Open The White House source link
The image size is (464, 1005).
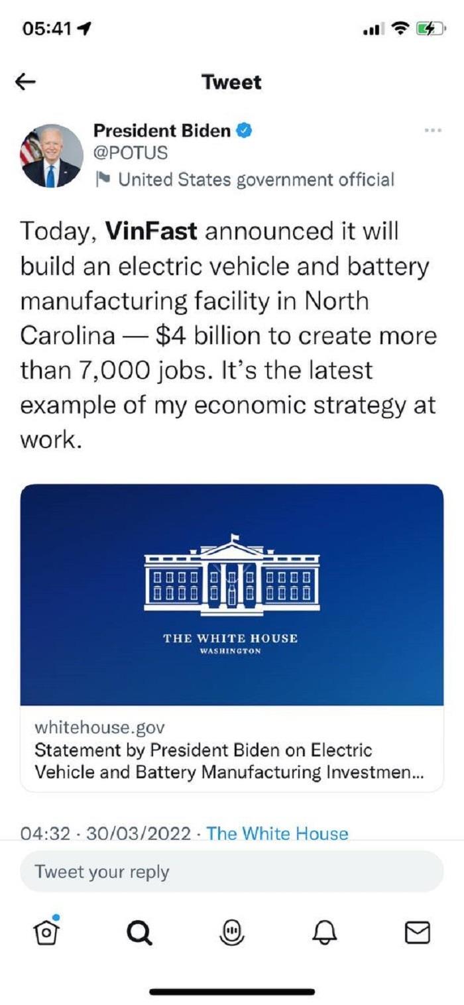click(x=277, y=833)
